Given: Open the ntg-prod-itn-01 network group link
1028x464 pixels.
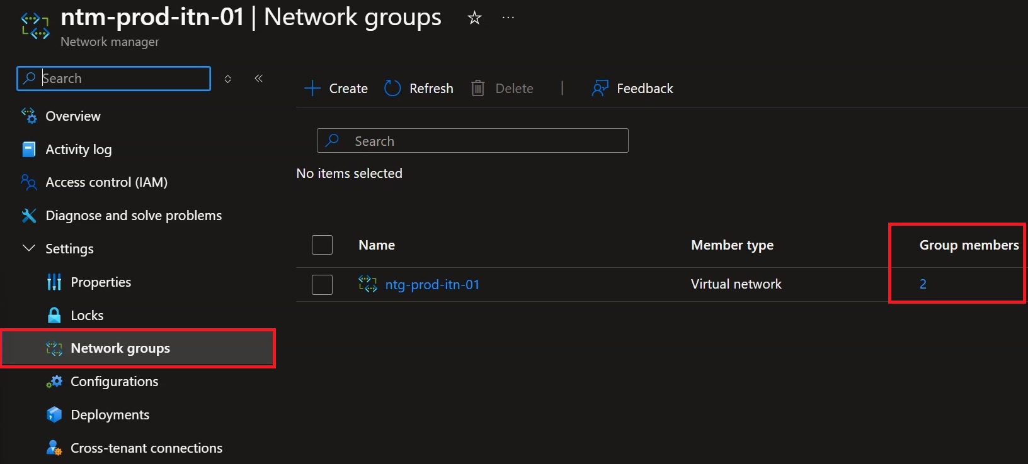Looking at the screenshot, I should pyautogui.click(x=432, y=284).
